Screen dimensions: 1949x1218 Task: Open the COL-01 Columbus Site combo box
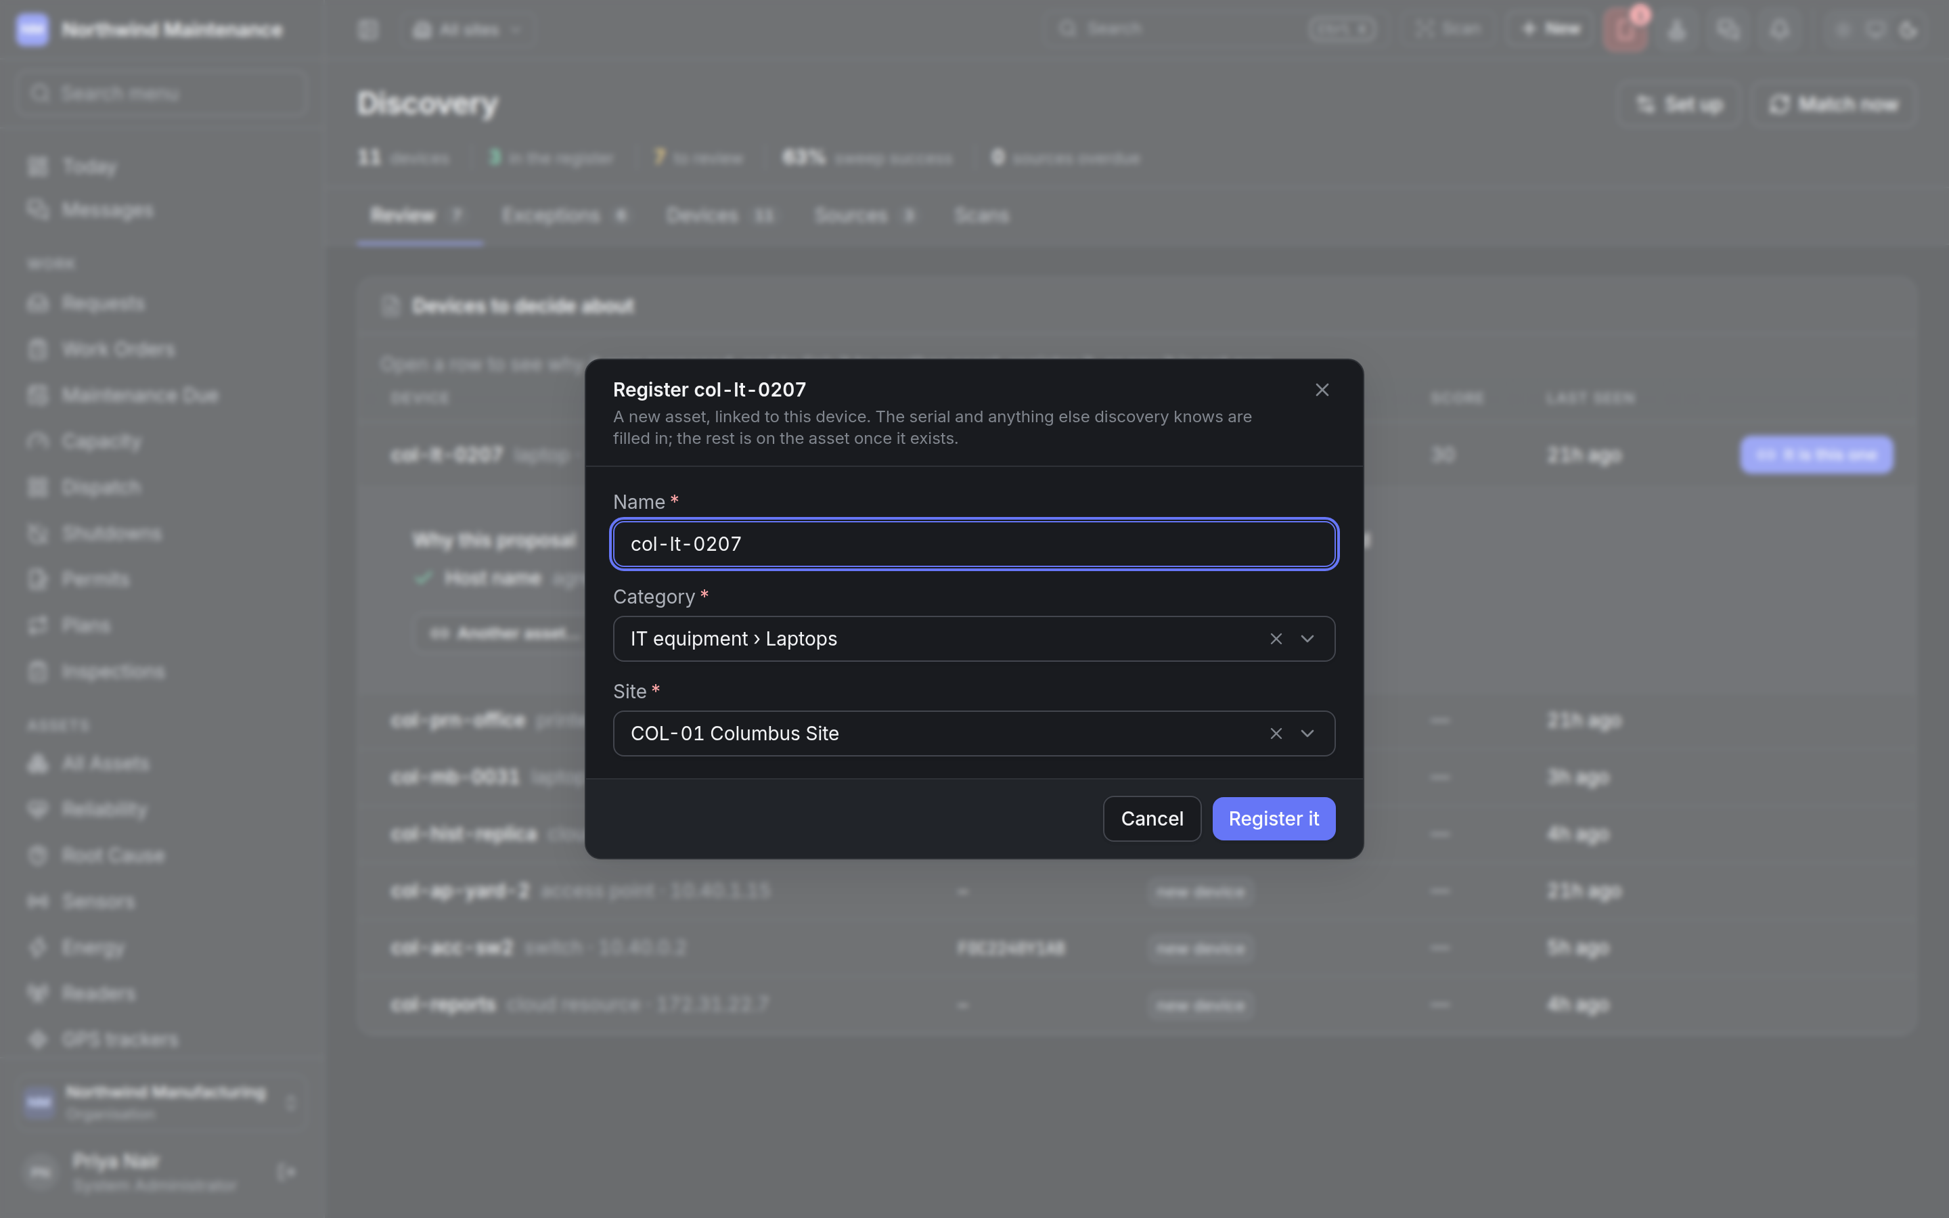(974, 733)
